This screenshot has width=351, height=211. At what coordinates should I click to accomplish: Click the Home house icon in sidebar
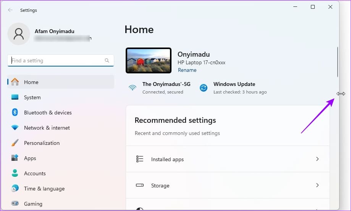[15, 82]
